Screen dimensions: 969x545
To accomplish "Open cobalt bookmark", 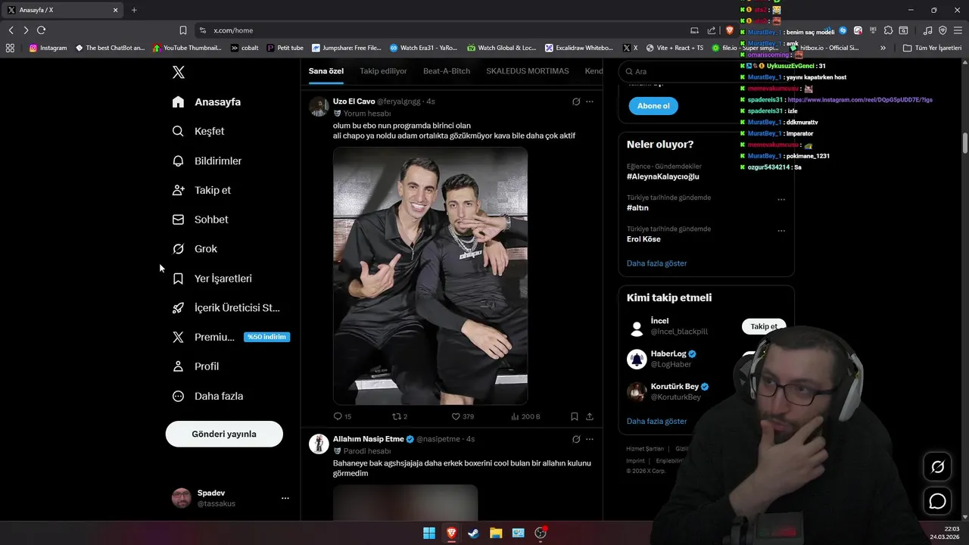I will pyautogui.click(x=245, y=48).
